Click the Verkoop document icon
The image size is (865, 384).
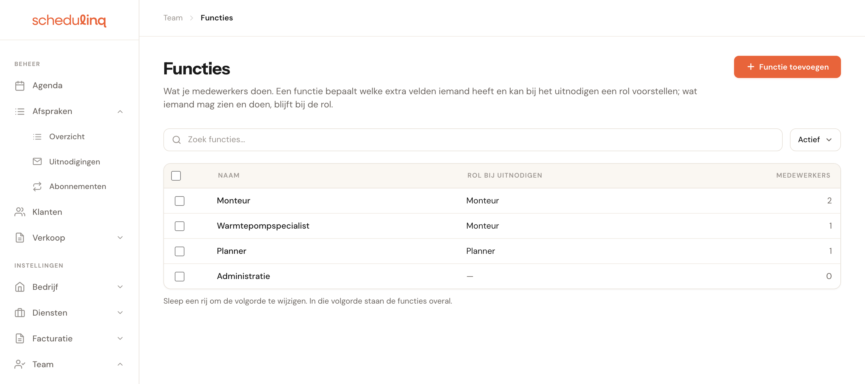[20, 238]
